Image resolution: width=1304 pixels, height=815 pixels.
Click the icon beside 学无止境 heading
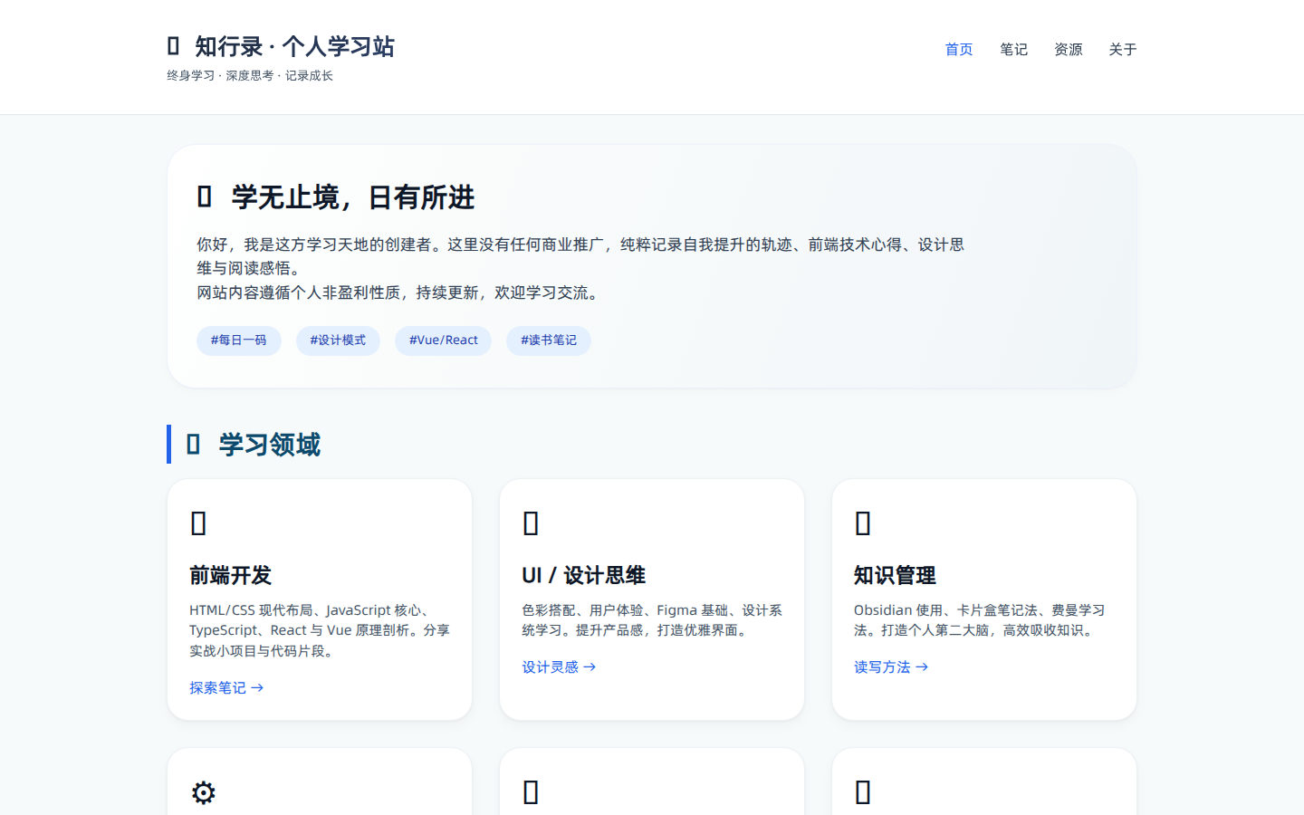pos(205,197)
